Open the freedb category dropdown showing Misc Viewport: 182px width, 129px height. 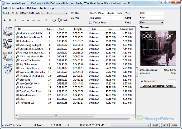coord(152,22)
